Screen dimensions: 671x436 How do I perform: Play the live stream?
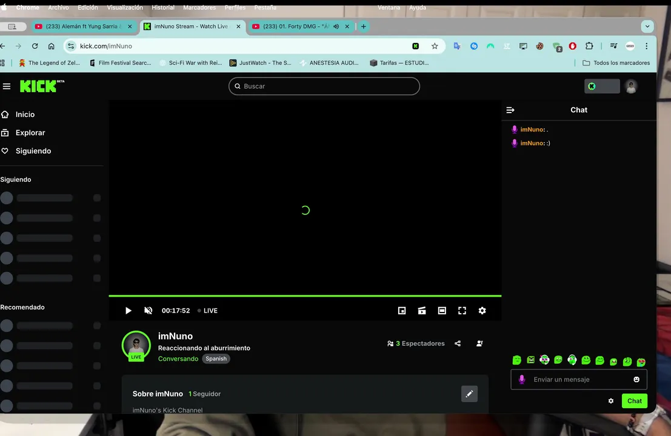coord(128,311)
